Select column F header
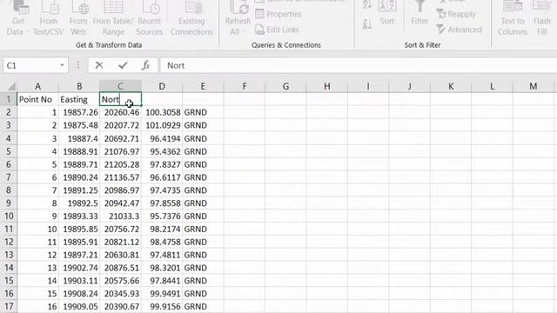This screenshot has height=313, width=557. [x=245, y=86]
